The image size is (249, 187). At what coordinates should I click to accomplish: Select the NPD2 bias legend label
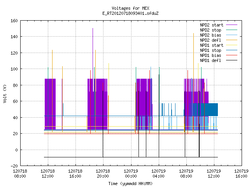[x=210, y=35]
